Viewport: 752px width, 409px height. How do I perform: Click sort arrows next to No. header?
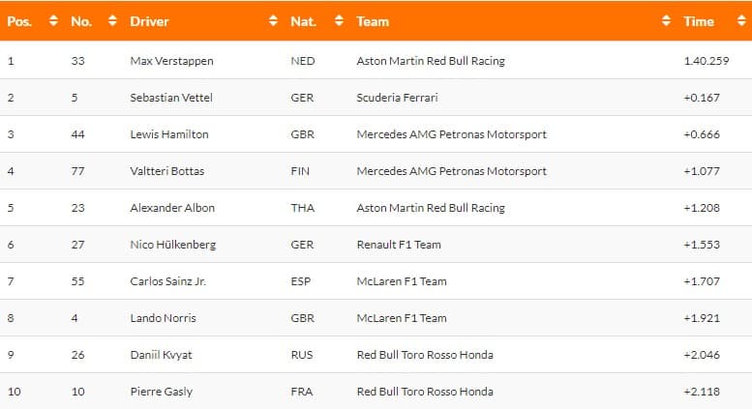click(112, 20)
